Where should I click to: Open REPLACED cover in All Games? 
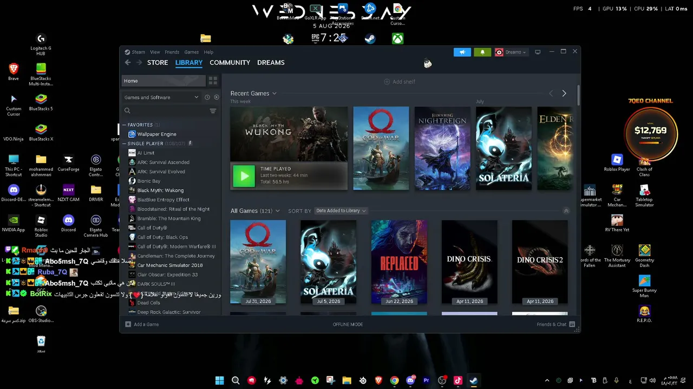399,262
